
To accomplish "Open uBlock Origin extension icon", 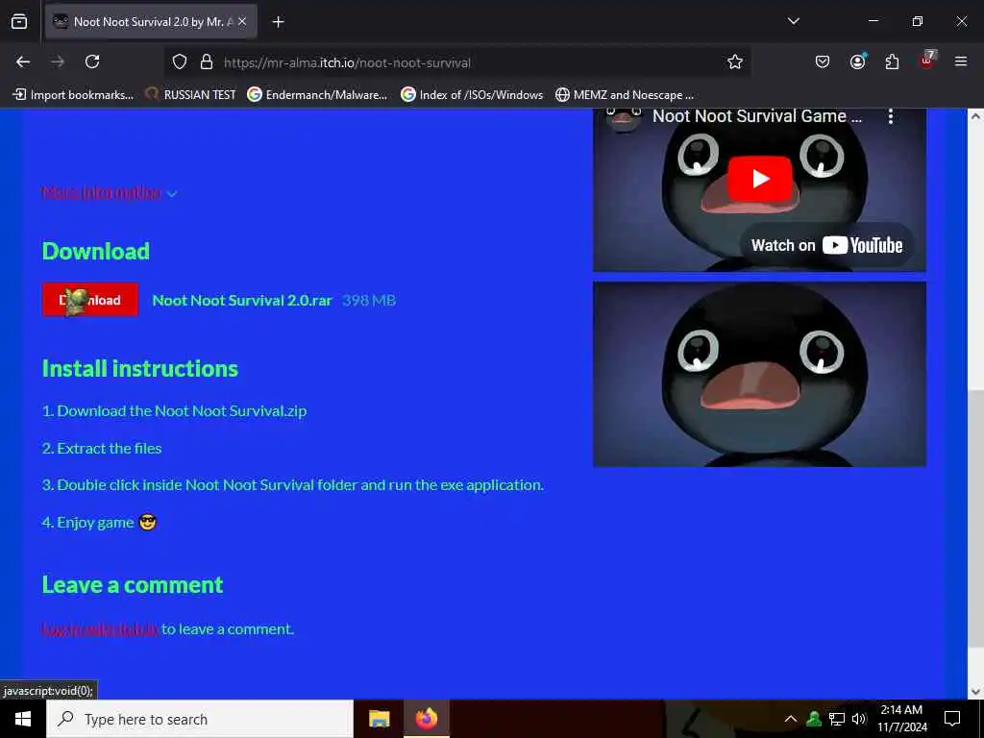I will click(x=927, y=61).
